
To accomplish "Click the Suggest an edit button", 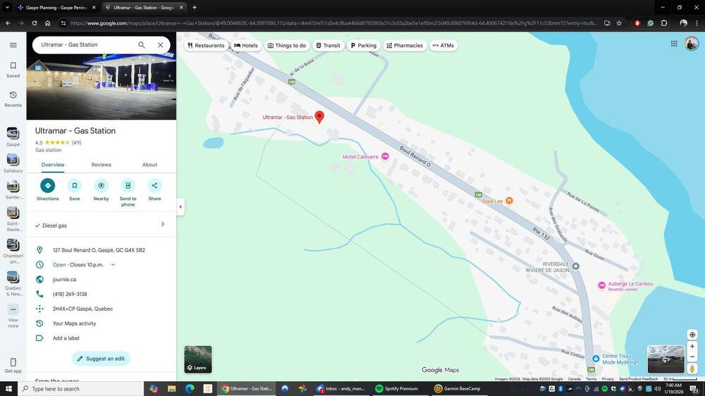I will [x=101, y=359].
